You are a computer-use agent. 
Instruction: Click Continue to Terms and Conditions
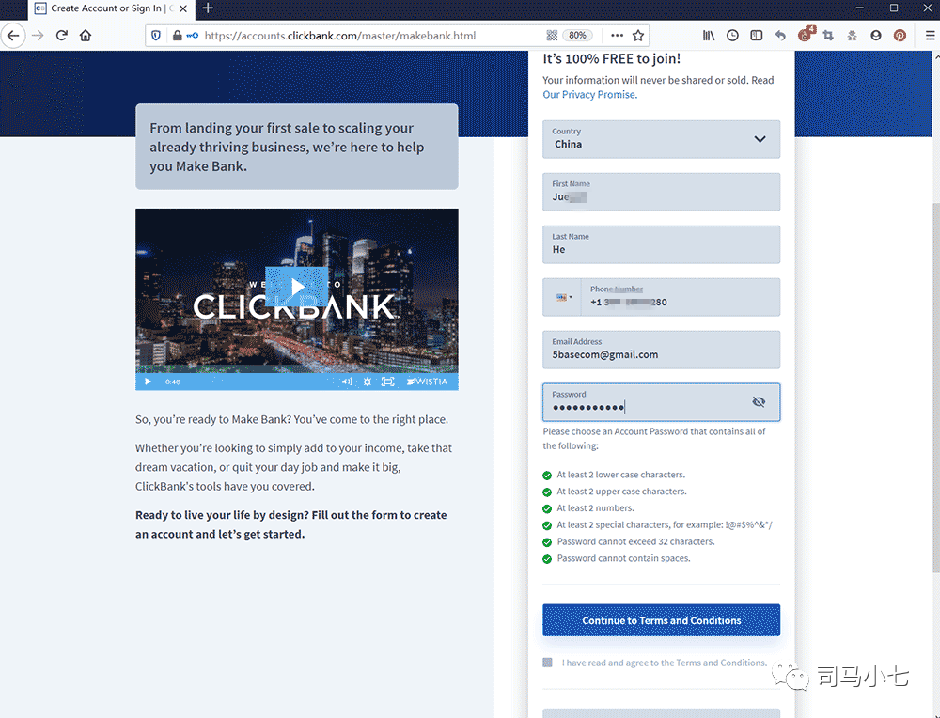(x=661, y=620)
